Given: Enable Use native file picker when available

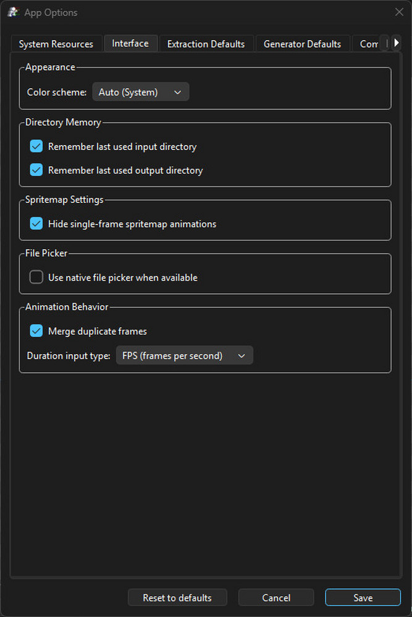Looking at the screenshot, I should [x=36, y=277].
